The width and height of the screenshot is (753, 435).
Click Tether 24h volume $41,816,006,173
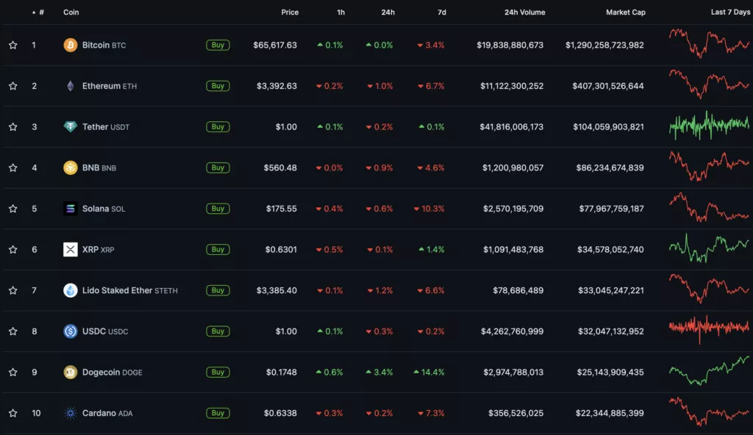(512, 127)
